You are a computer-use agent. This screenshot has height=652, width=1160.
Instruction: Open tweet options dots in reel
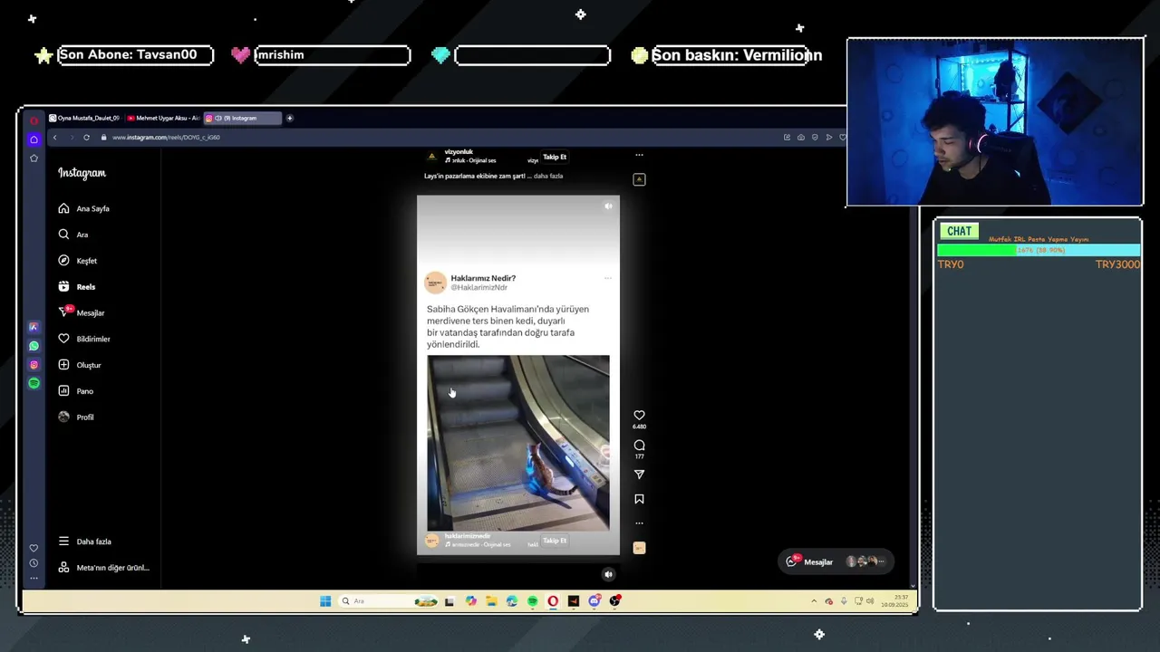coord(608,278)
